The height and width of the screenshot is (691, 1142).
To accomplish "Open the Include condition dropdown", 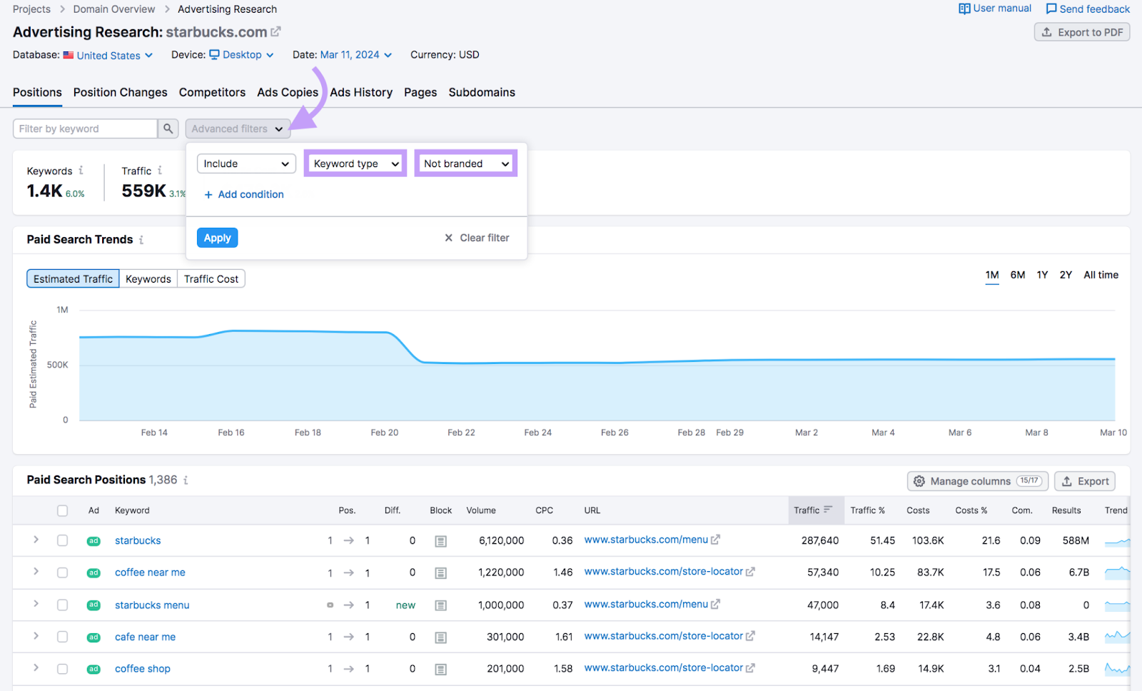I will (x=246, y=163).
